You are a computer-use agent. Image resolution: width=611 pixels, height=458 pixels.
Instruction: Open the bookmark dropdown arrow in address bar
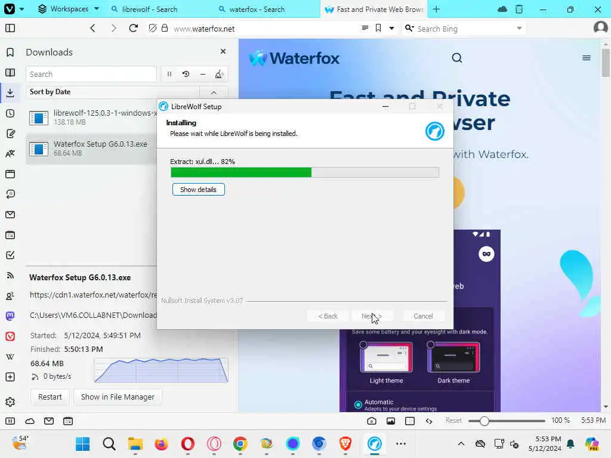click(391, 28)
